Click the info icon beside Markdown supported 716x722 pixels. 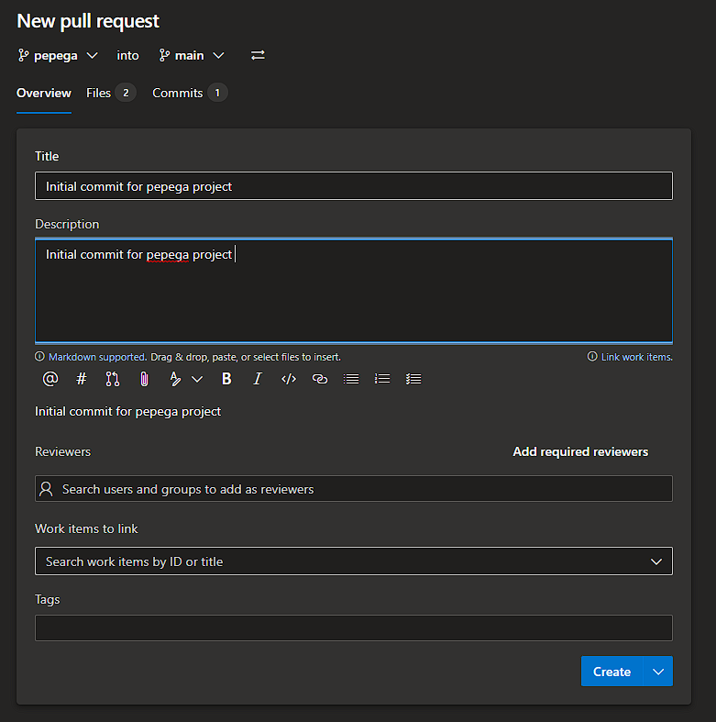(39, 356)
